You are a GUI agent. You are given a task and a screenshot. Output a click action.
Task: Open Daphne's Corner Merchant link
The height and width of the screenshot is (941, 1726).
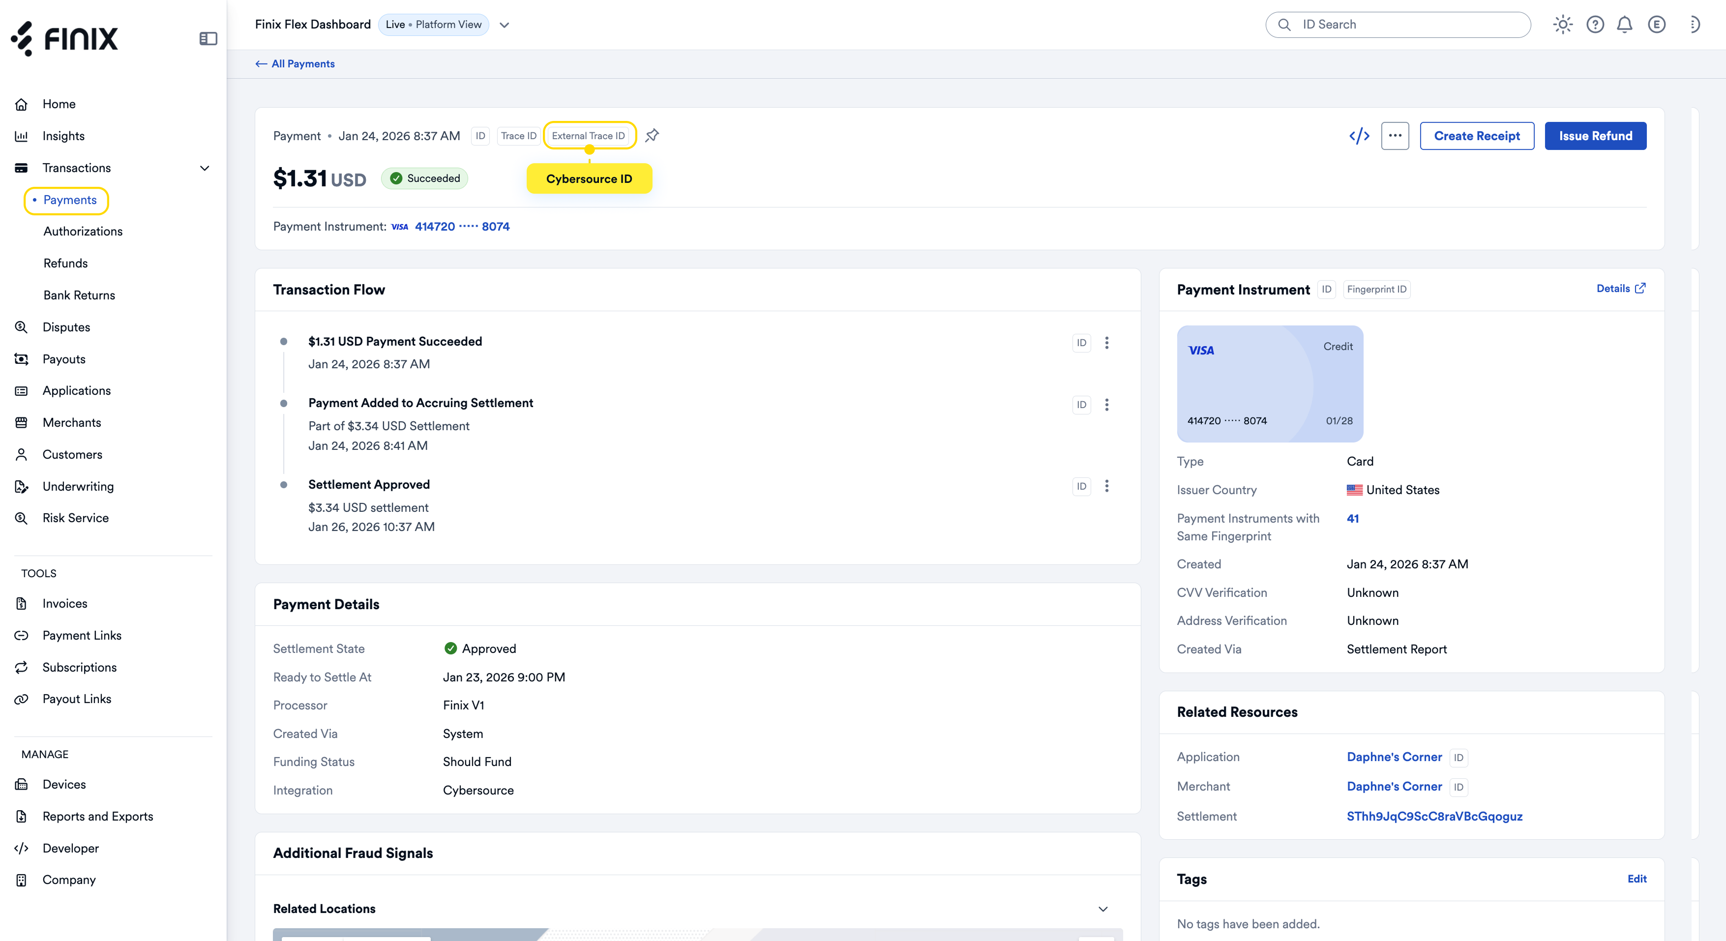pyautogui.click(x=1395, y=787)
